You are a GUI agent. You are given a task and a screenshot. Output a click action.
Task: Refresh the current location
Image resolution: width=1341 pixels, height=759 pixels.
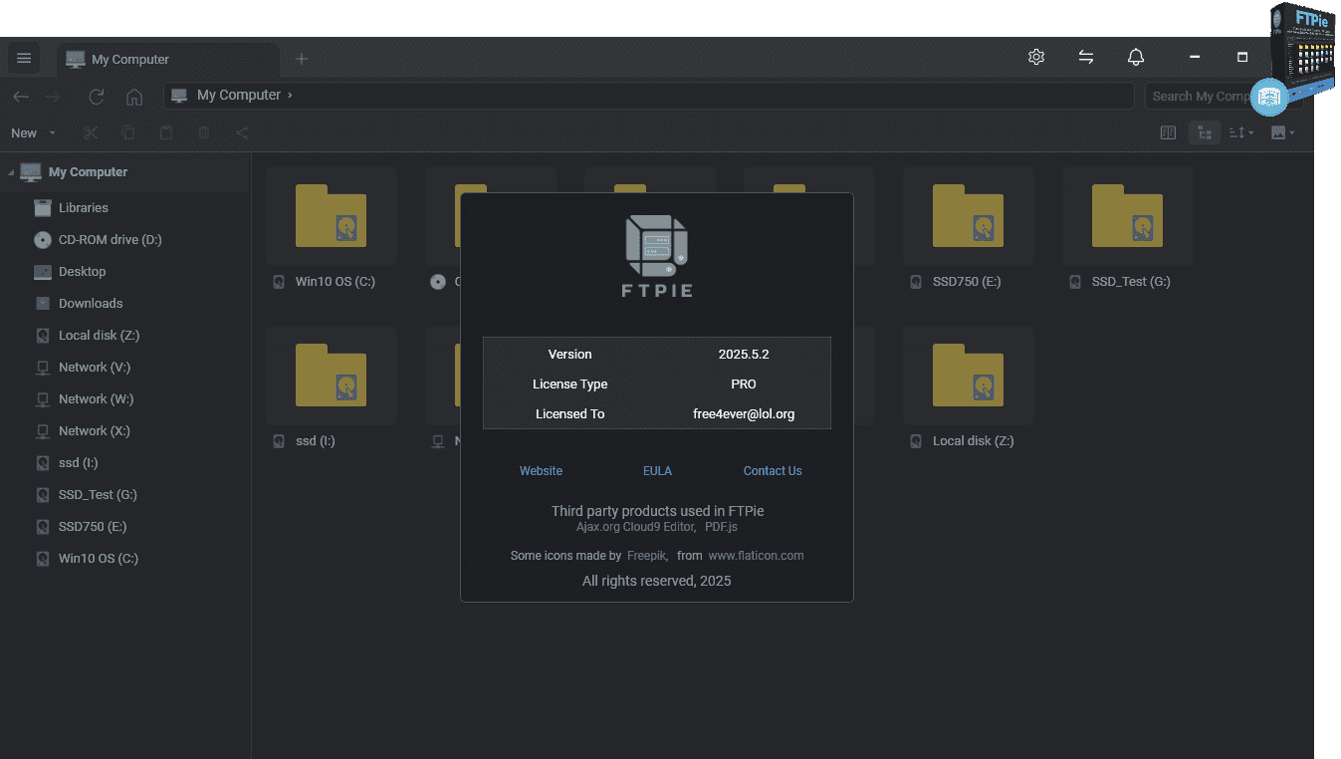[x=97, y=97]
